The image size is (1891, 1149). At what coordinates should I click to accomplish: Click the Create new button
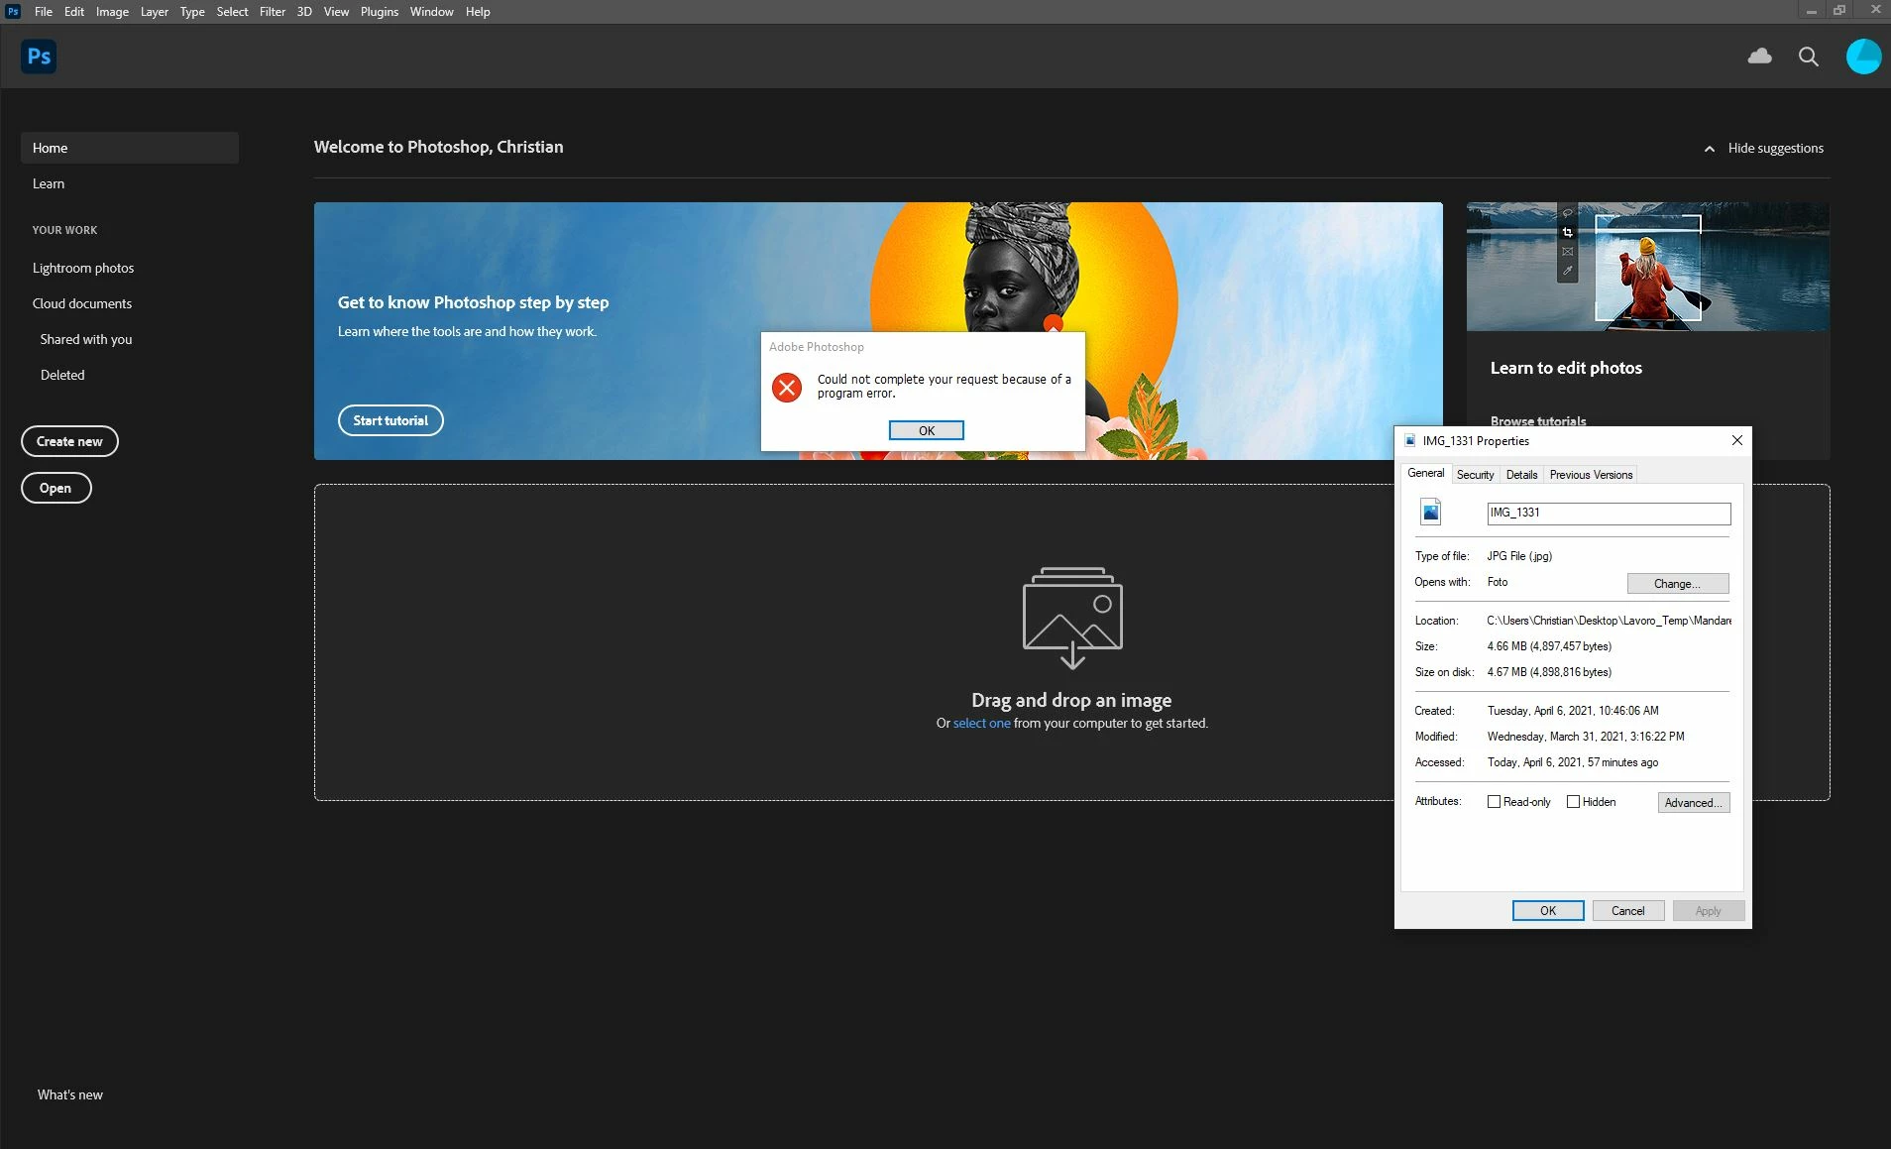69,441
